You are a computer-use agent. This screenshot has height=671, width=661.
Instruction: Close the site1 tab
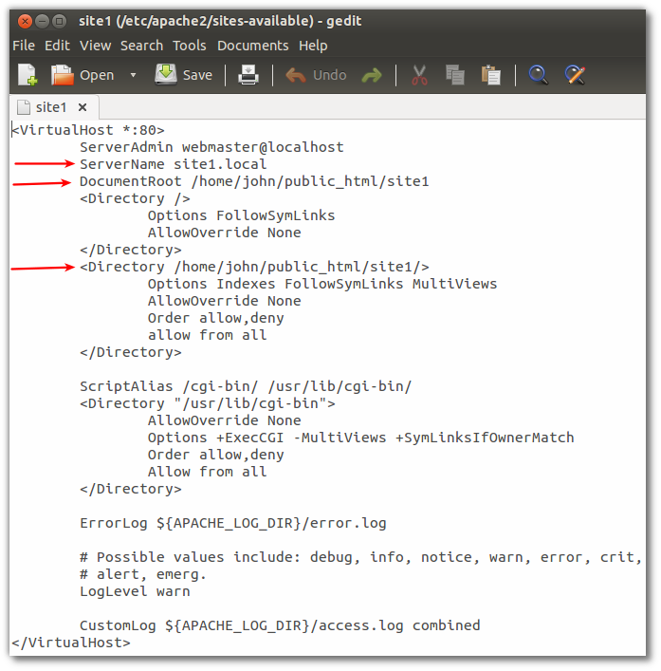pyautogui.click(x=83, y=107)
